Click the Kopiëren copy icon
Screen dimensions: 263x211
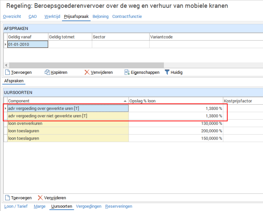[x=47, y=72]
